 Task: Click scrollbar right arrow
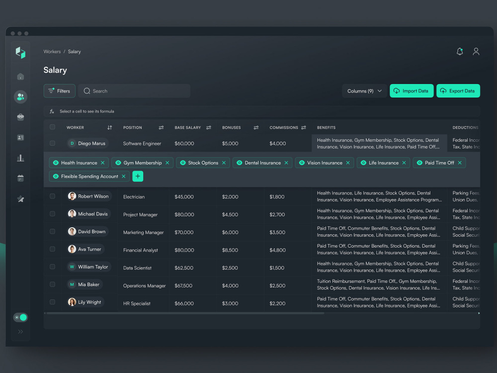[479, 313]
